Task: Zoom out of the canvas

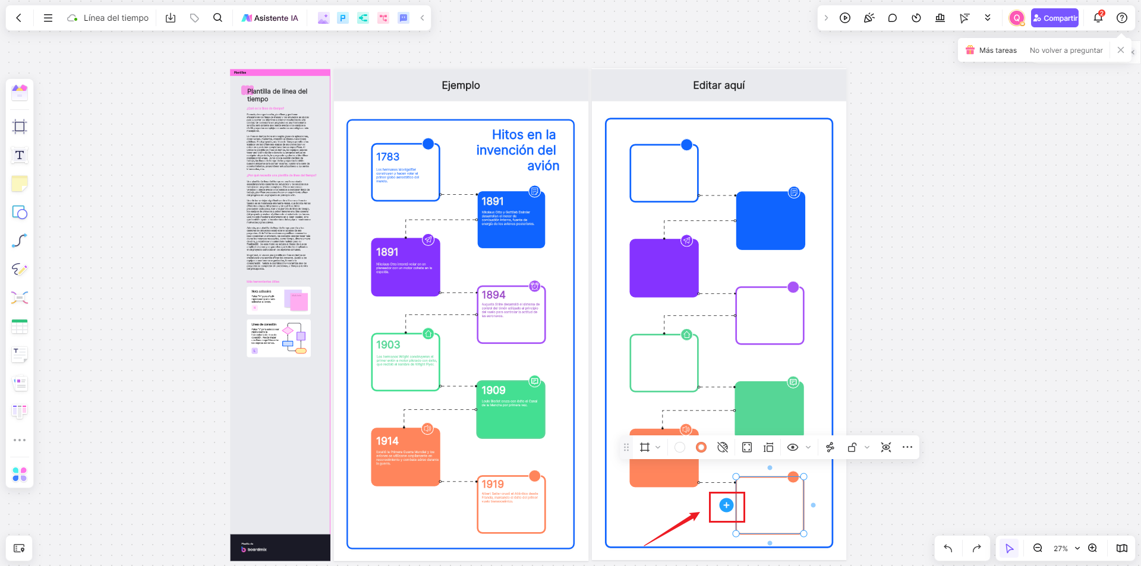Action: pos(1038,548)
